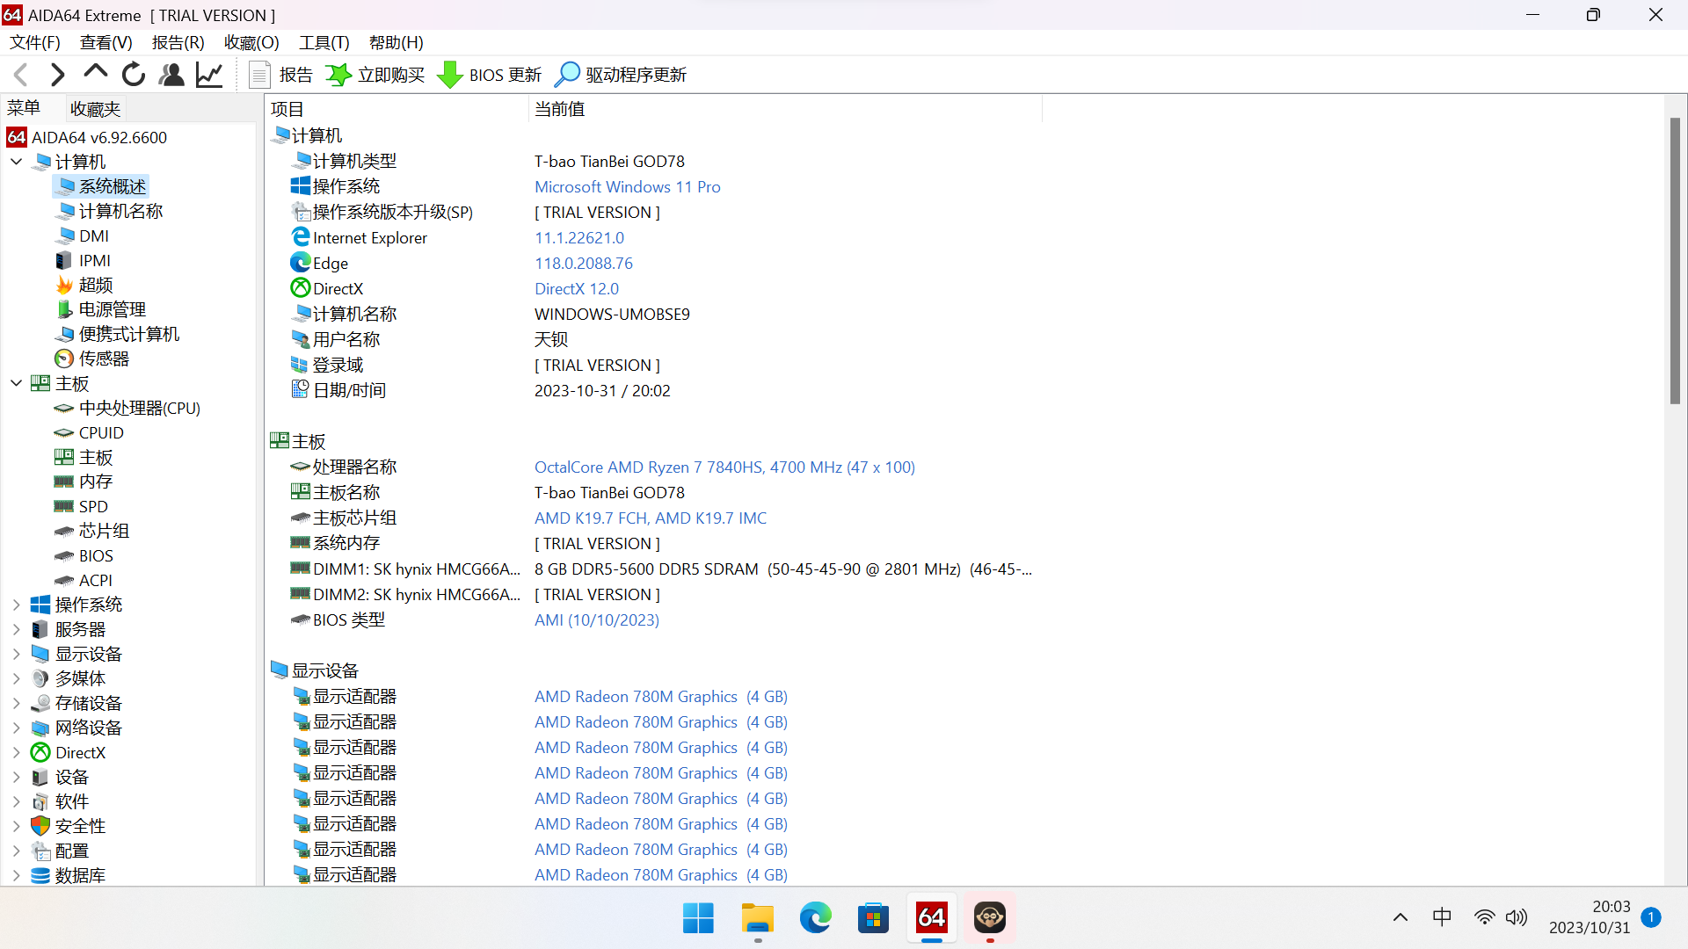Click the Refresh toolbar icon
This screenshot has width=1688, height=949.
[134, 75]
